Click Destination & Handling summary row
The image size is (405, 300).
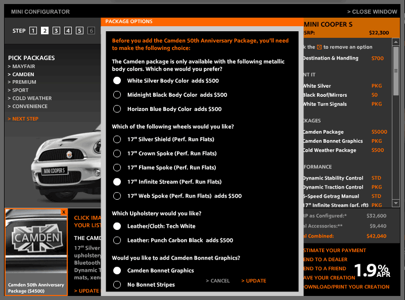click(344, 58)
